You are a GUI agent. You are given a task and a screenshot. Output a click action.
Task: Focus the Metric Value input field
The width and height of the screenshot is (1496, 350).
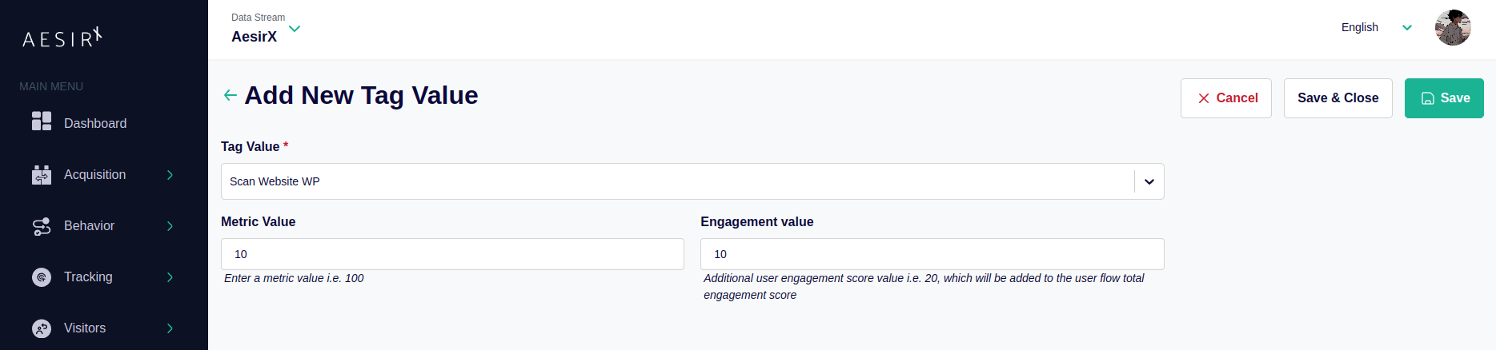click(452, 254)
